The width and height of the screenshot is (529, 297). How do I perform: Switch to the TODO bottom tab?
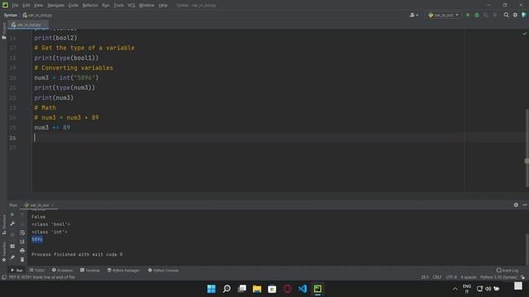(x=37, y=271)
